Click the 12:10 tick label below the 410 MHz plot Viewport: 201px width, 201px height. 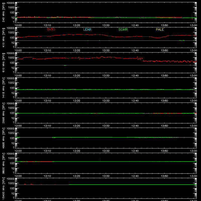pyautogui.click(x=47, y=51)
